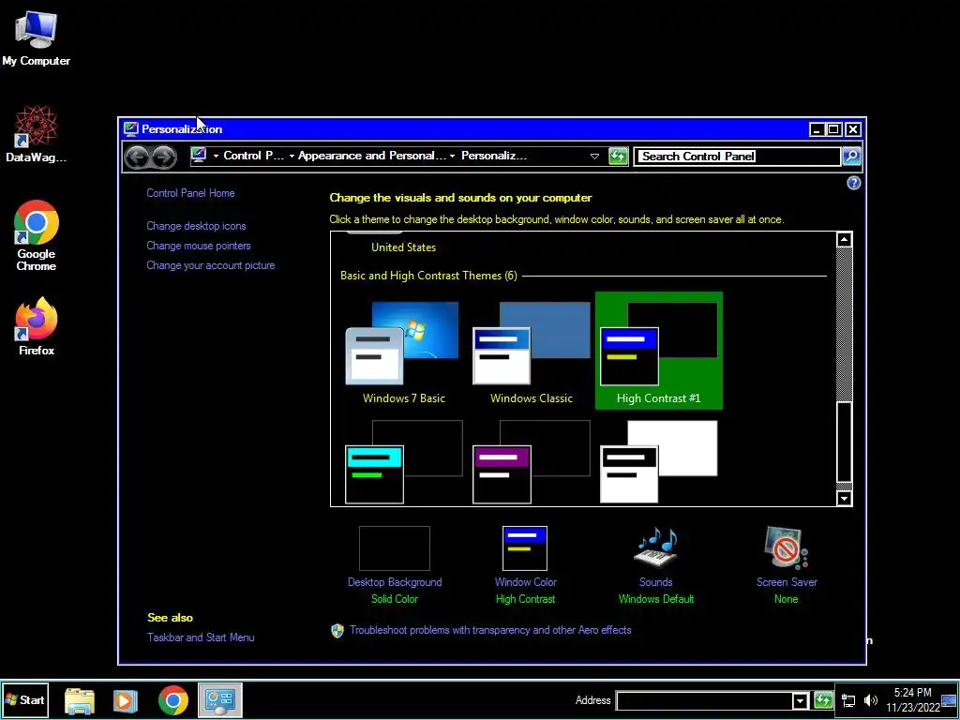The image size is (960, 720).
Task: Click the Control Panel taskbar button
Action: tap(220, 699)
